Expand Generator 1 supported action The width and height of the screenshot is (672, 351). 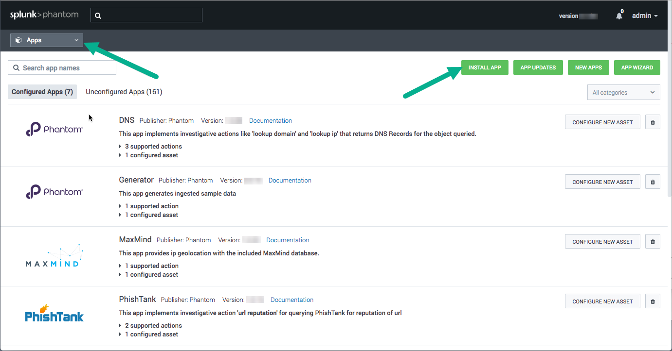click(148, 206)
